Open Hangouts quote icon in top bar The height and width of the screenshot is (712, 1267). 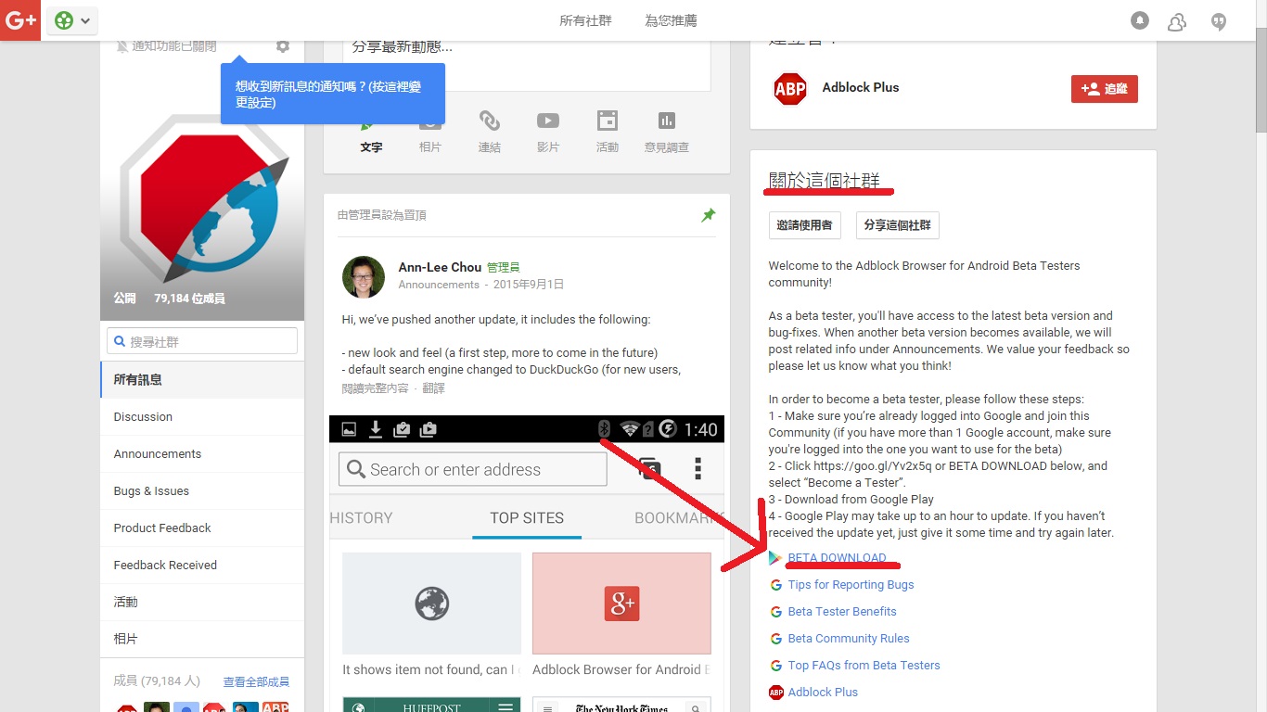[1220, 21]
